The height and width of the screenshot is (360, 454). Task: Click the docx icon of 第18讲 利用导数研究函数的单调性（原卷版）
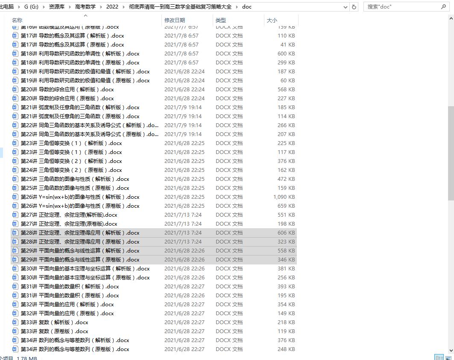pos(15,62)
